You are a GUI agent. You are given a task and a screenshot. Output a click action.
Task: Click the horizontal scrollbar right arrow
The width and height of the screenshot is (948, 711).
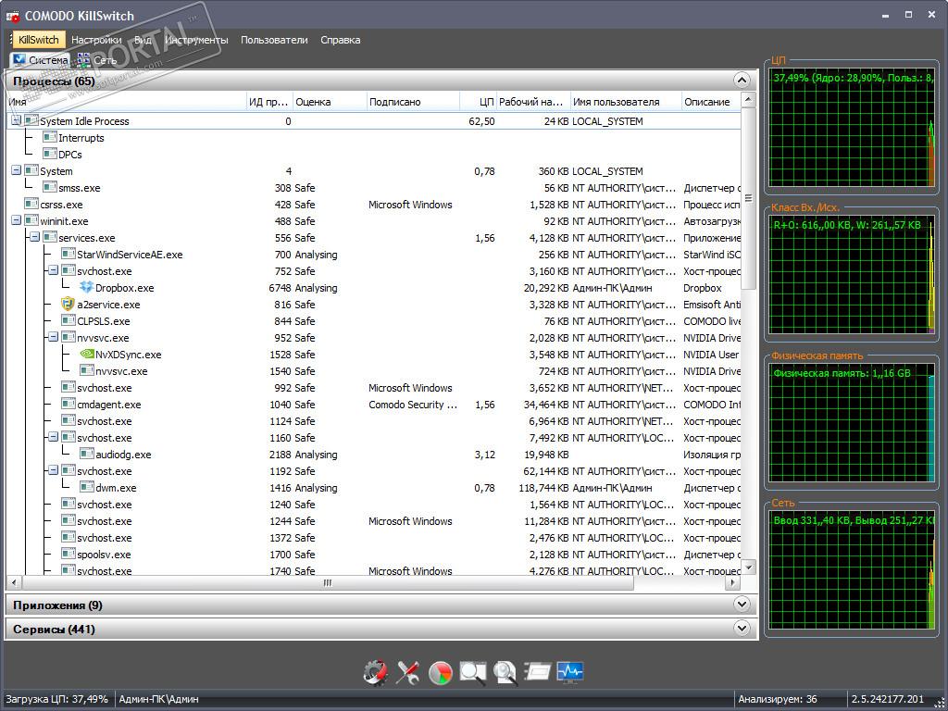coord(733,583)
